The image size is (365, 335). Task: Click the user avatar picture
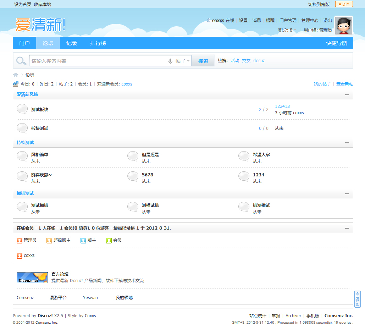[344, 25]
